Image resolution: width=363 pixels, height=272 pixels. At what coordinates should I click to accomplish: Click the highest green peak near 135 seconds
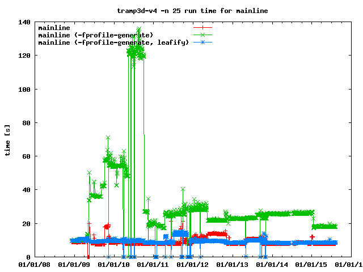click(x=139, y=29)
